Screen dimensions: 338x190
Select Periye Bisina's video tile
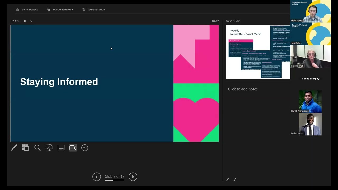click(x=310, y=124)
